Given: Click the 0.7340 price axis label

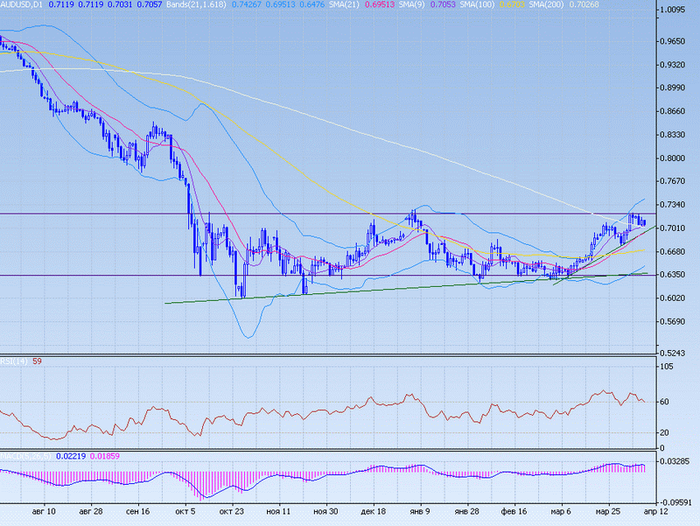Looking at the screenshot, I should [x=673, y=205].
